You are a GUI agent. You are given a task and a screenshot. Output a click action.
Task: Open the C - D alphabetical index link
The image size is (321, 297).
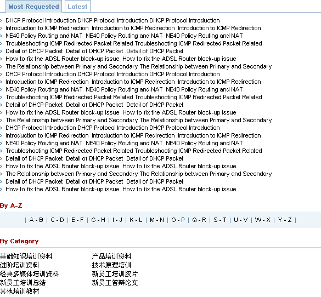coord(57,220)
